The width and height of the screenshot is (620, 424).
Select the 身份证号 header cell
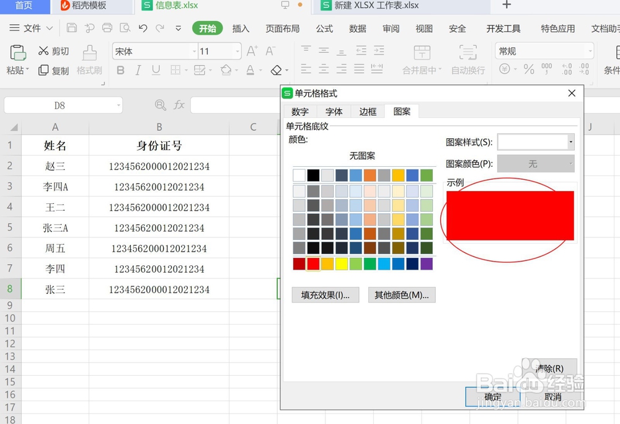tap(159, 146)
